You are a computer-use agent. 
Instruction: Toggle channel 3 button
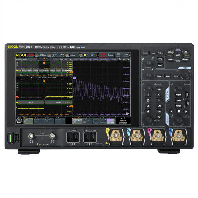click(x=148, y=106)
